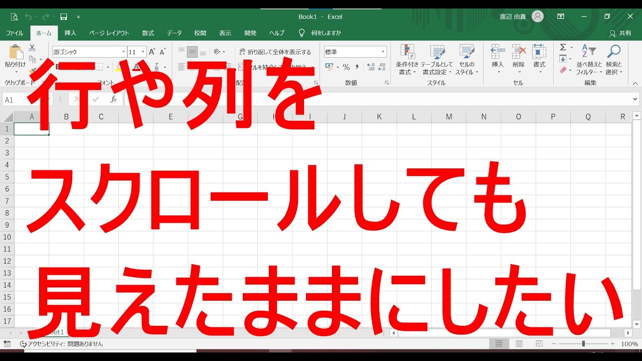The image size is (642, 361).
Task: Toggle bottom align in alignment group
Action: click(203, 52)
